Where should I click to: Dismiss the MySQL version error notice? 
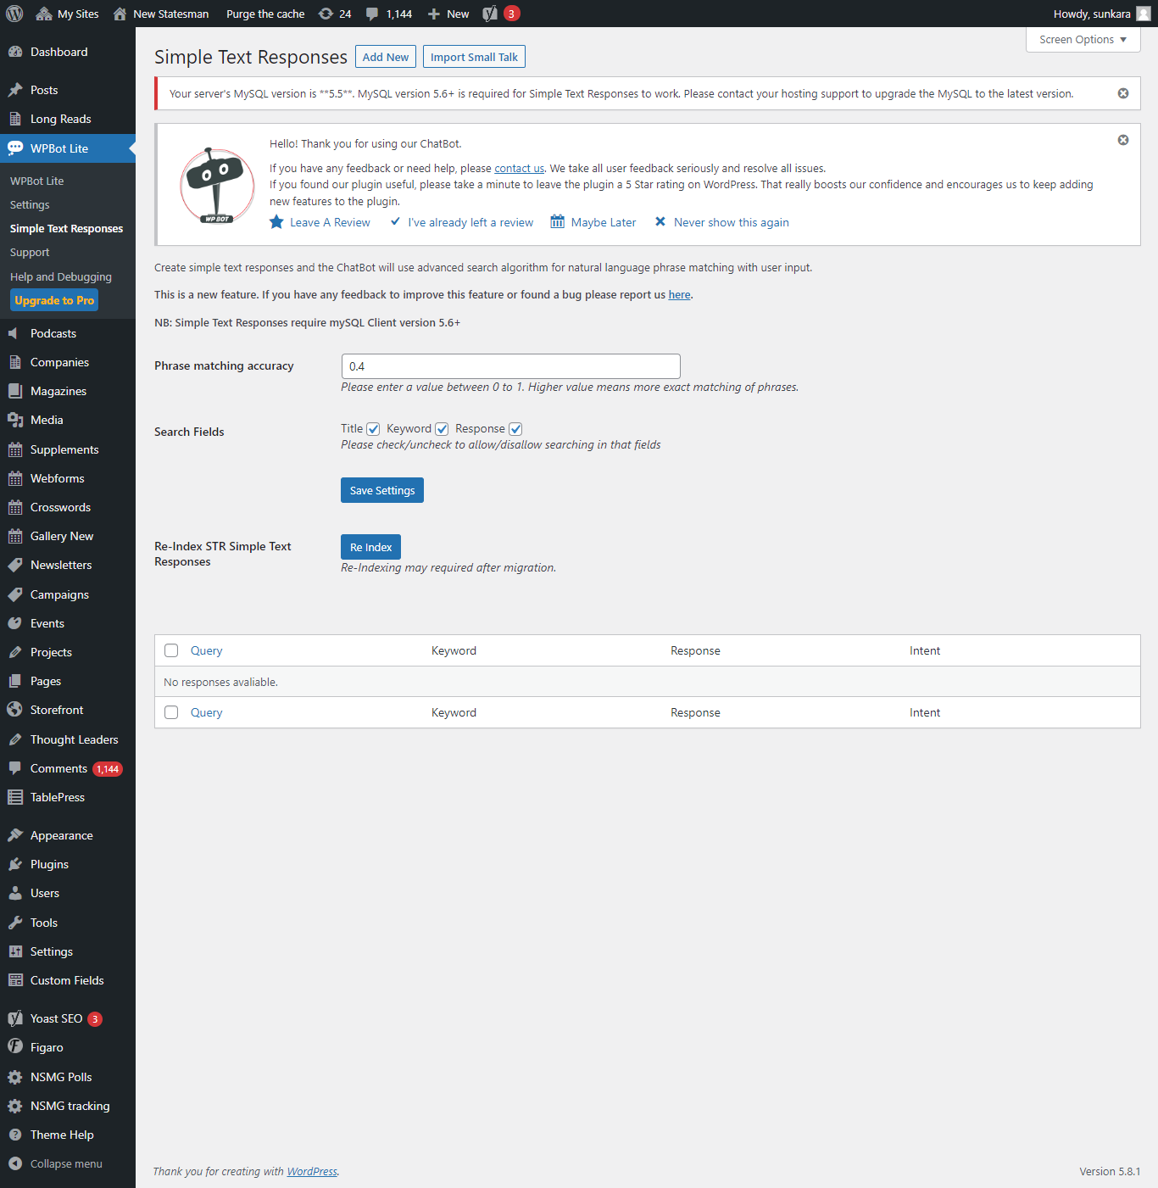pos(1123,93)
